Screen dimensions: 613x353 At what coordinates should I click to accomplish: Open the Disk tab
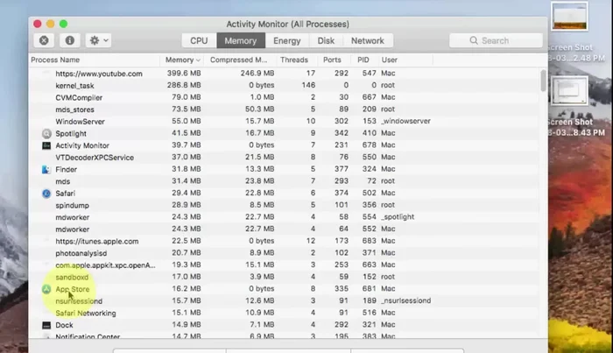(x=326, y=40)
